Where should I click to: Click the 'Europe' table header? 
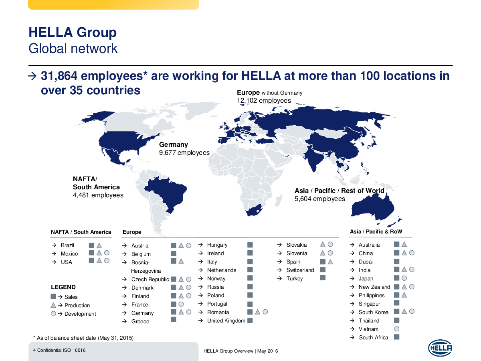(x=132, y=232)
